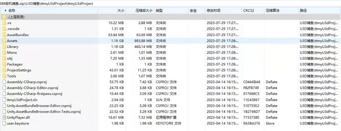Select the ..(上层目录) row name

point(16,17)
